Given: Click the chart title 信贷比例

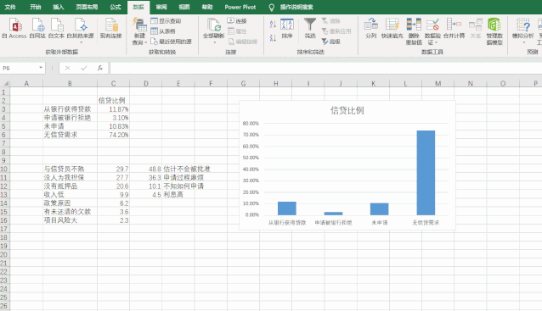Looking at the screenshot, I should click(x=347, y=110).
